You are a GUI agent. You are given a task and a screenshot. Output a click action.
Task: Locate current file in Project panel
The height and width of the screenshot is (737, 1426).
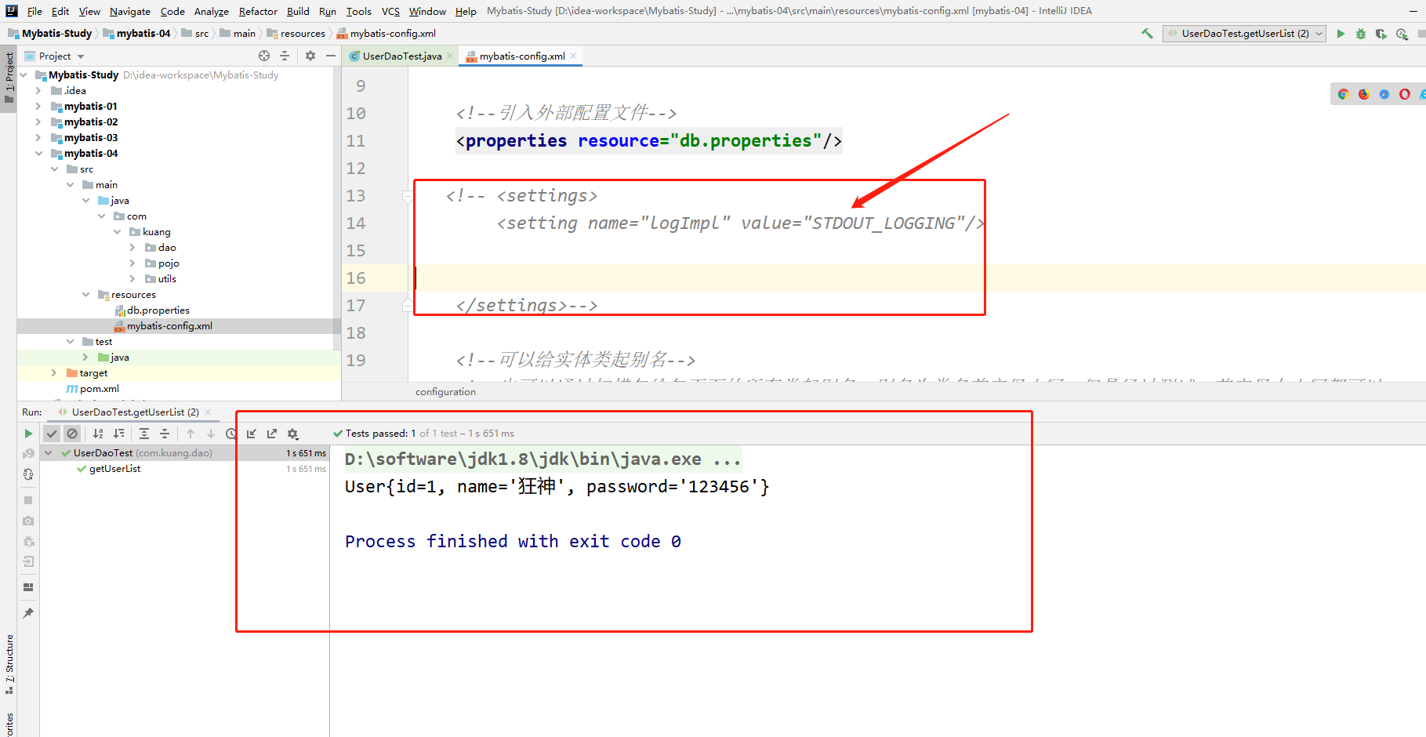264,56
